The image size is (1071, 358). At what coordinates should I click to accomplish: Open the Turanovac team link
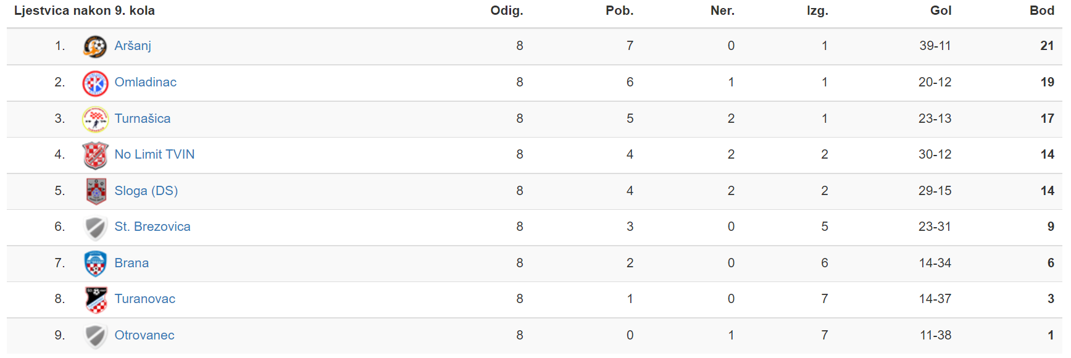coord(145,299)
